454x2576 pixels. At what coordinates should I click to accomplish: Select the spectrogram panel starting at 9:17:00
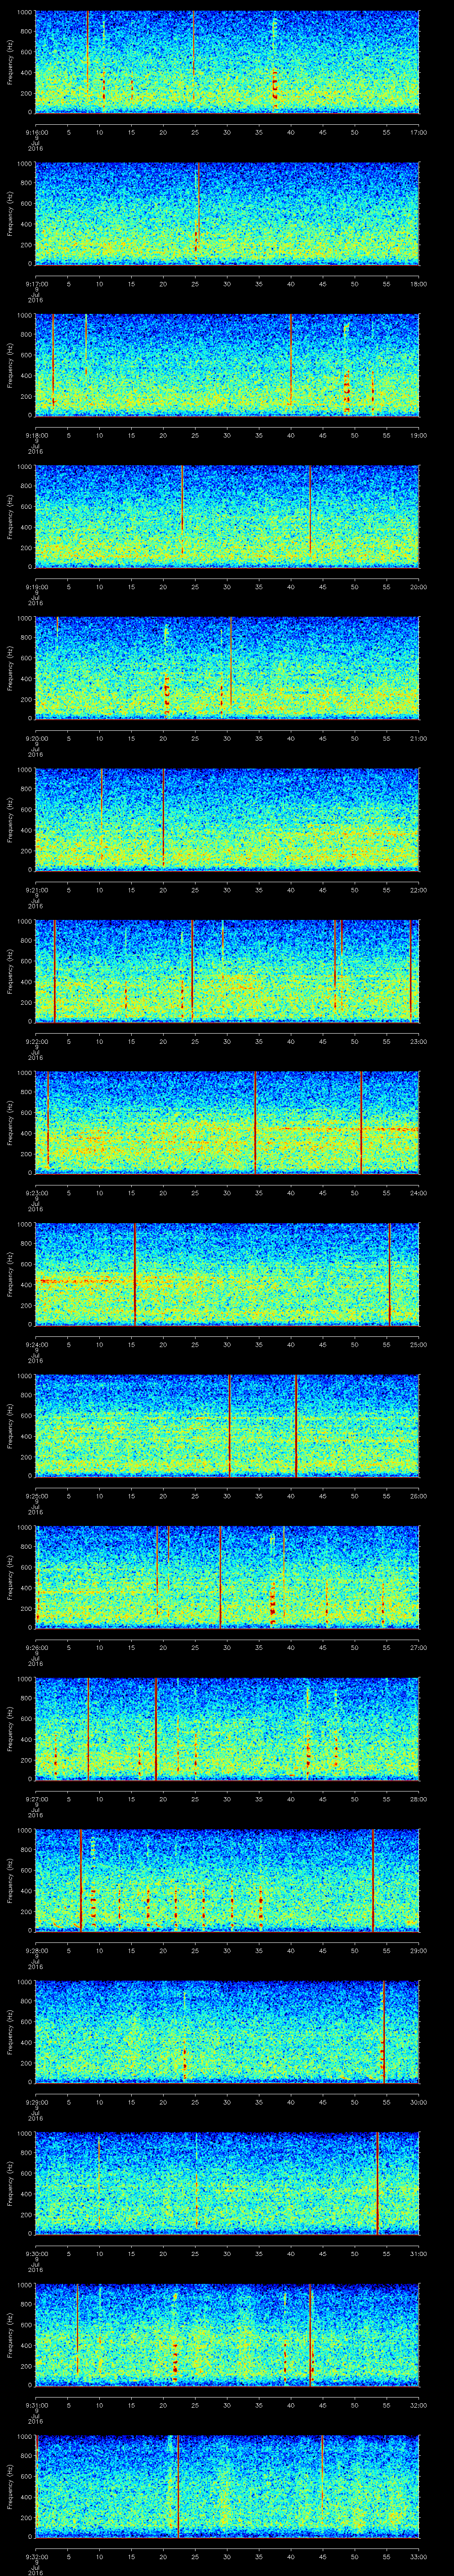point(227,214)
